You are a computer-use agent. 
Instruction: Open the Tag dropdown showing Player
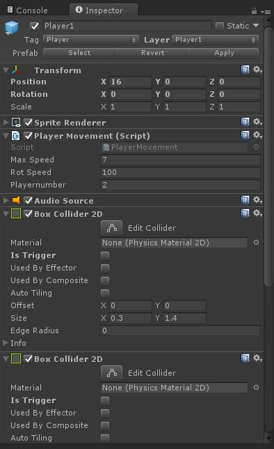(91, 40)
